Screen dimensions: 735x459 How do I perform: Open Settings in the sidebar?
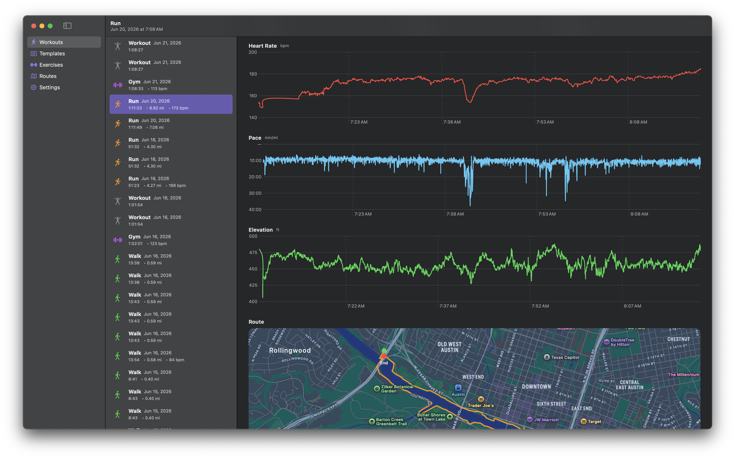coord(64,87)
